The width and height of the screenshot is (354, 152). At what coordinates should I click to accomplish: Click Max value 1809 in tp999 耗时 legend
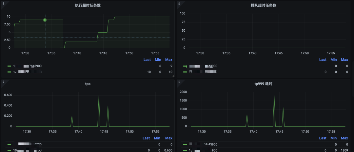344,150
